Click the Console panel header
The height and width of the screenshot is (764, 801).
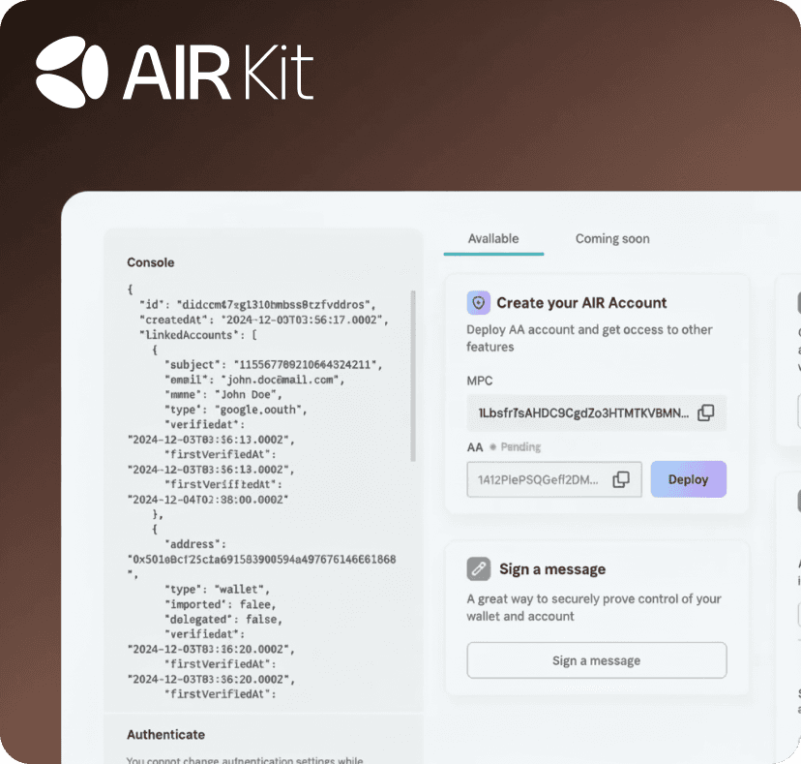150,262
